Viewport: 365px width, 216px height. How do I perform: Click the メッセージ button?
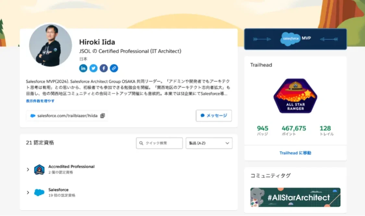coord(214,115)
